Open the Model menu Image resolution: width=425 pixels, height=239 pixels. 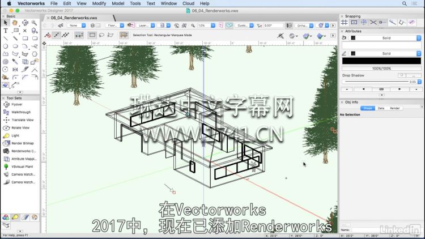point(118,3)
